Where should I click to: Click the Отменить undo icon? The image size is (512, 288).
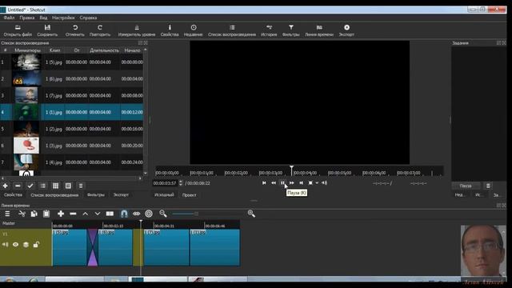click(74, 30)
